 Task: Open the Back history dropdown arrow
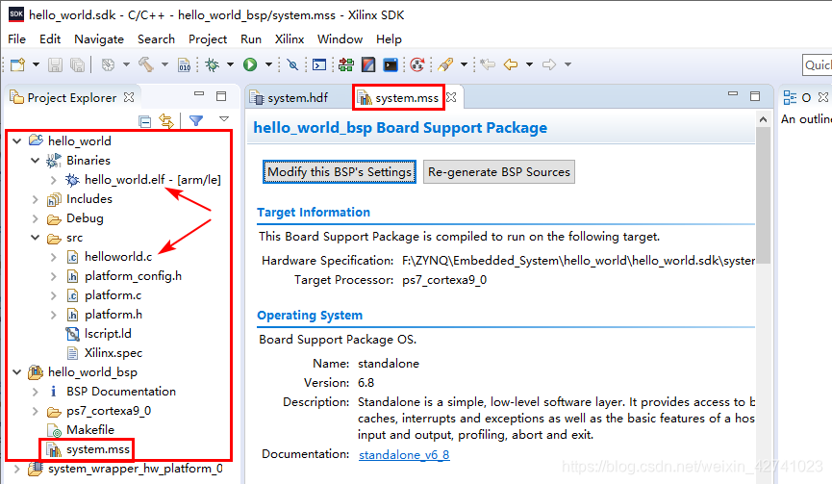click(529, 64)
